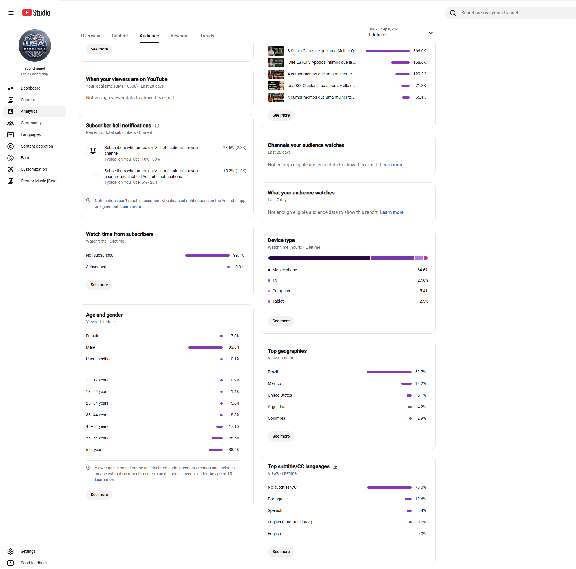Switch to the Overview tab
This screenshot has height=569, width=576.
(x=91, y=36)
